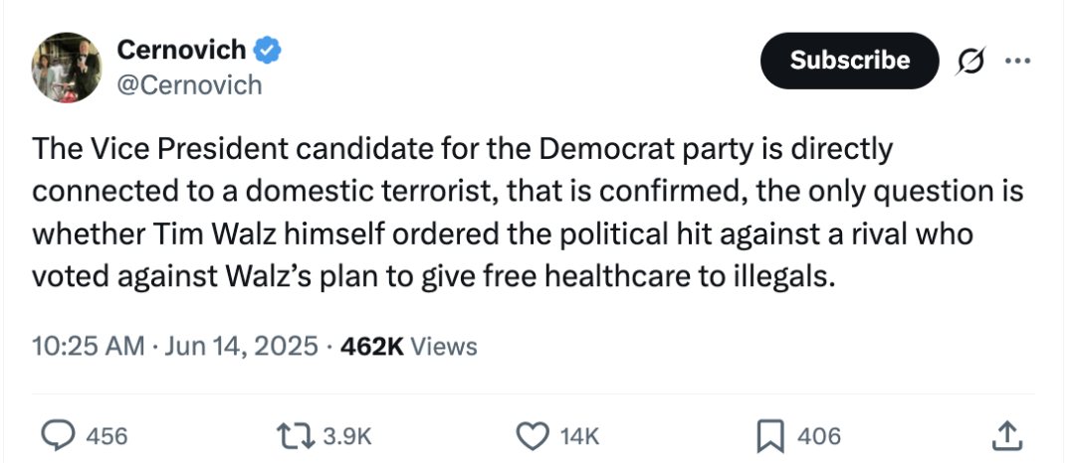Screen dimensions: 1075x463
Task: View the 462K Views analytics
Action: [408, 346]
